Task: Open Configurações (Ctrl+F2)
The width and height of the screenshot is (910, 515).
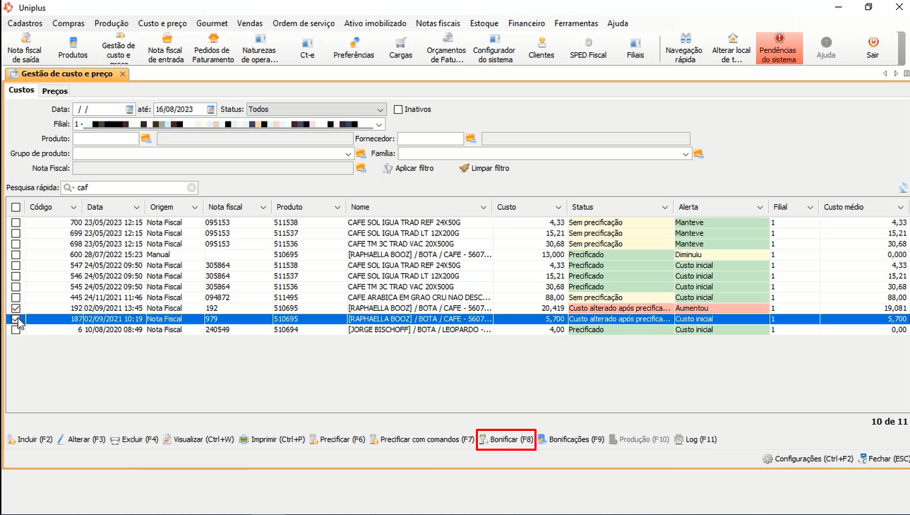Action: [808, 458]
